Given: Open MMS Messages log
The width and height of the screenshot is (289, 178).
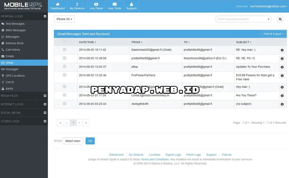Looking at the screenshot, I should pos(16,30).
